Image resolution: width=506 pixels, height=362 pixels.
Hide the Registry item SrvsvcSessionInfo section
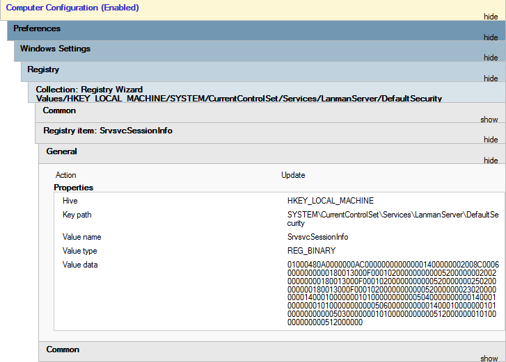pyautogui.click(x=491, y=140)
